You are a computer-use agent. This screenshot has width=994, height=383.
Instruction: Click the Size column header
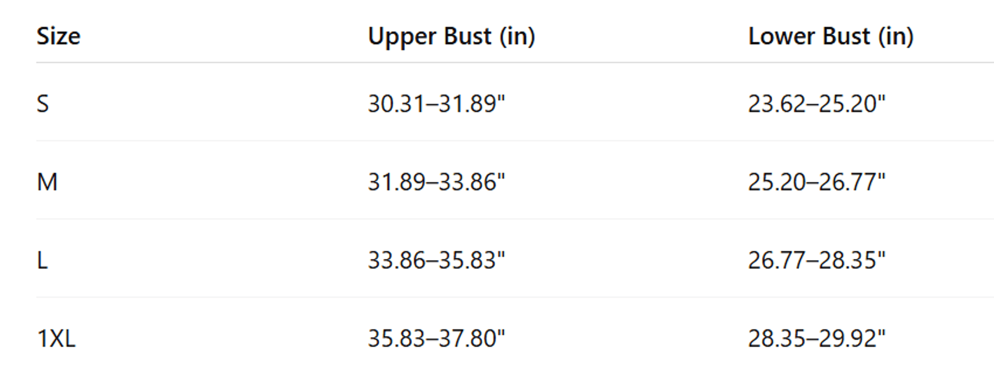[58, 36]
